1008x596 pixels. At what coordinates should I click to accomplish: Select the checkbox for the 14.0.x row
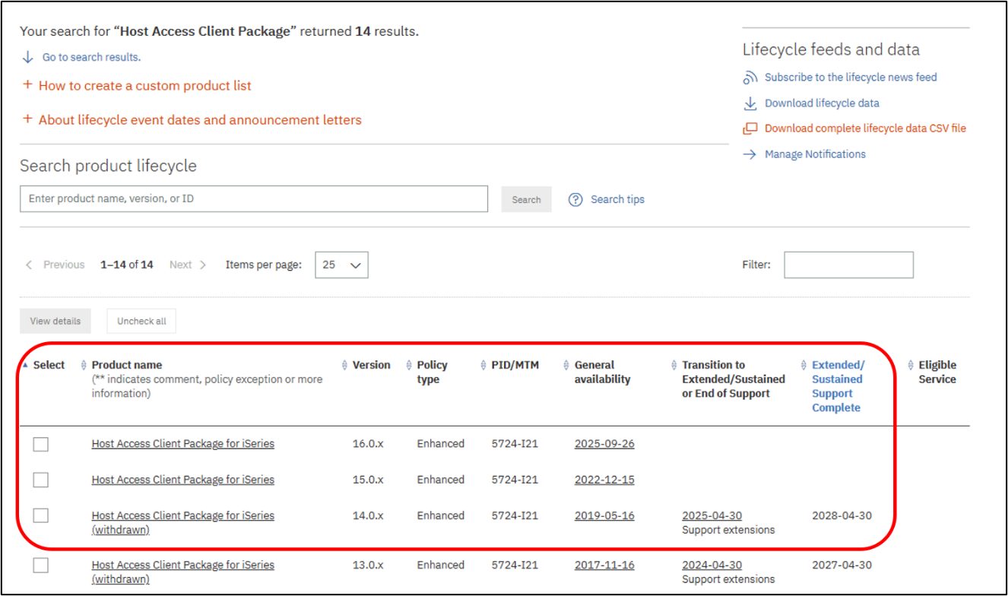tap(41, 515)
